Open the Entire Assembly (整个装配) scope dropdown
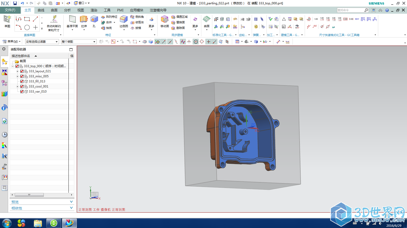 [x=79, y=42]
